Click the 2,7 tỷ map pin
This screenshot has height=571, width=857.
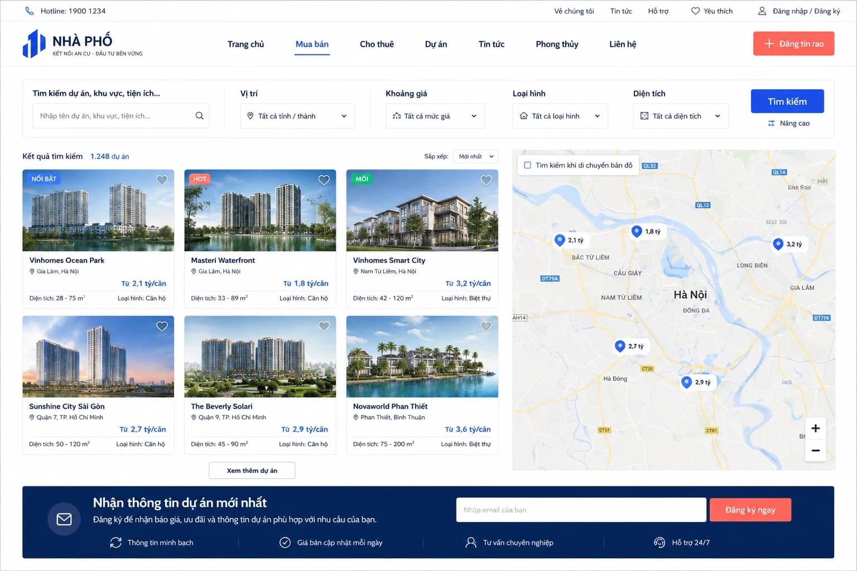point(619,346)
